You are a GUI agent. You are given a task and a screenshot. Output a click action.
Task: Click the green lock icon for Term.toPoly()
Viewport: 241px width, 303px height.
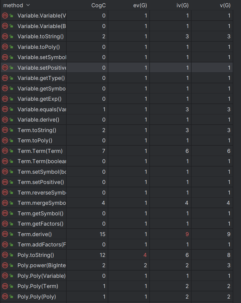coord(11,141)
